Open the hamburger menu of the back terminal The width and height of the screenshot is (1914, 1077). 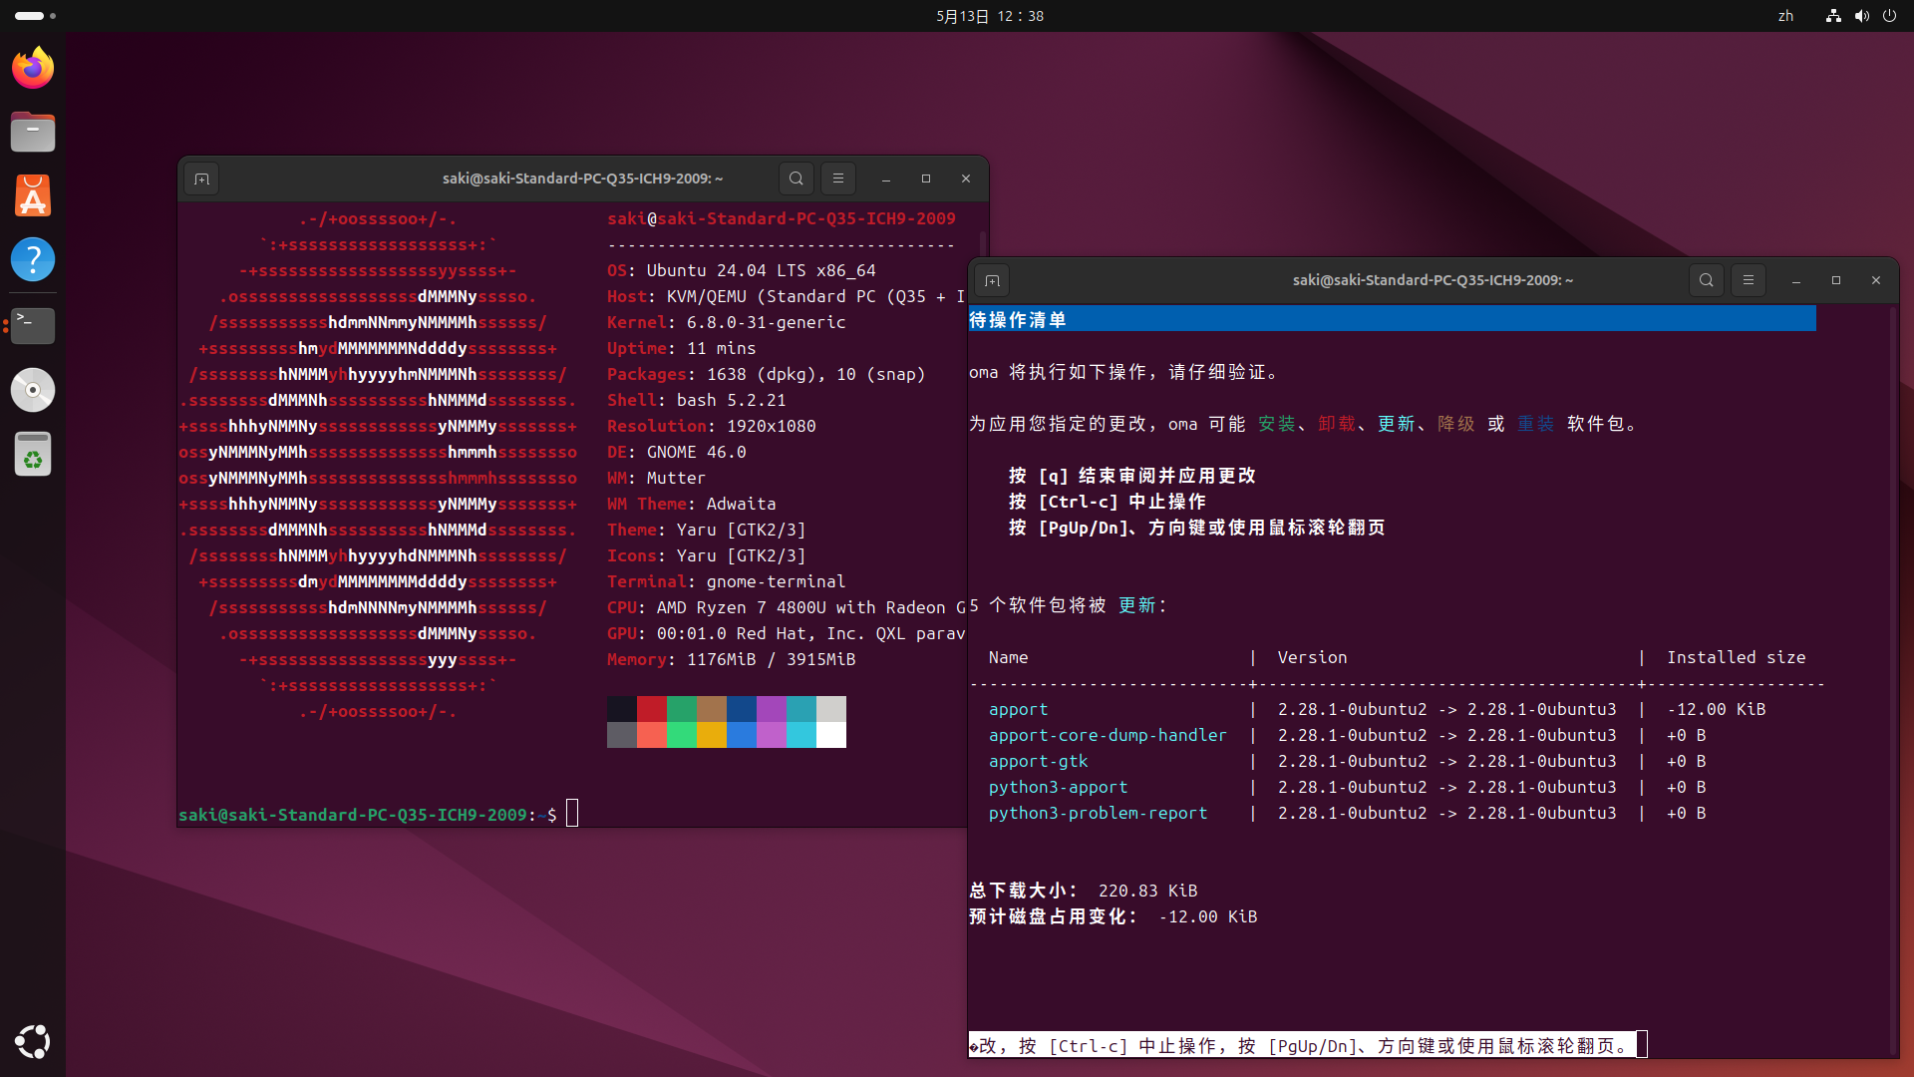(838, 179)
